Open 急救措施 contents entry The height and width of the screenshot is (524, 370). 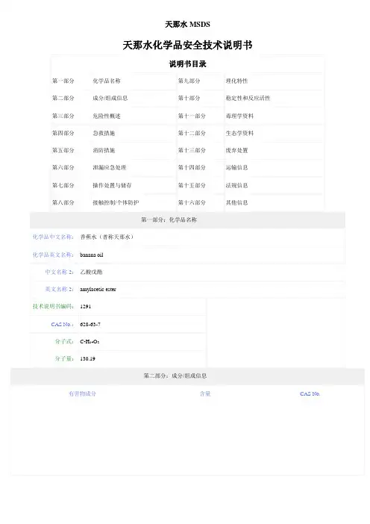click(x=104, y=133)
